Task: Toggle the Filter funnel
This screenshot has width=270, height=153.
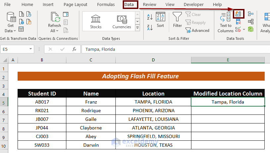Action: click(177, 20)
